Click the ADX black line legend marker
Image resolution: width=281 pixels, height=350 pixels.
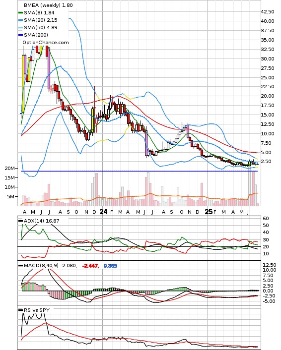20,221
